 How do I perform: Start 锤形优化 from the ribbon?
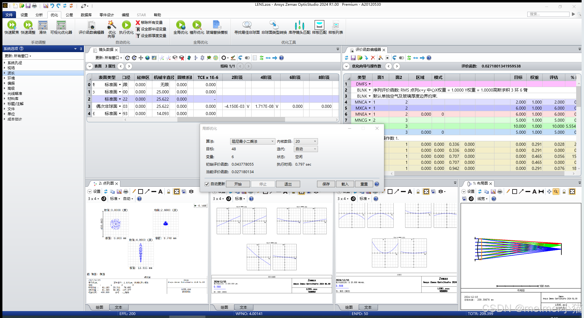click(197, 27)
